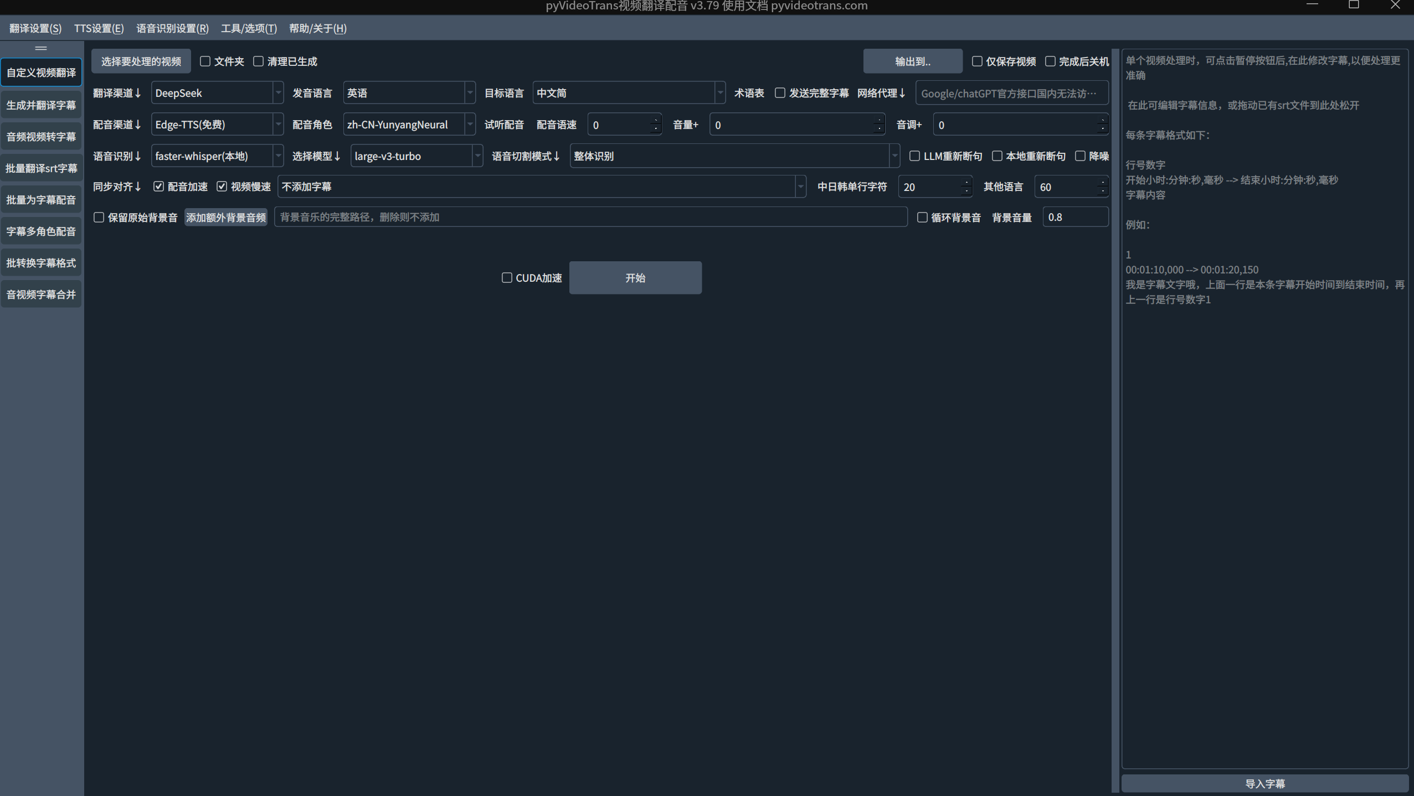Click the 开始 button
The width and height of the screenshot is (1414, 796).
point(635,278)
